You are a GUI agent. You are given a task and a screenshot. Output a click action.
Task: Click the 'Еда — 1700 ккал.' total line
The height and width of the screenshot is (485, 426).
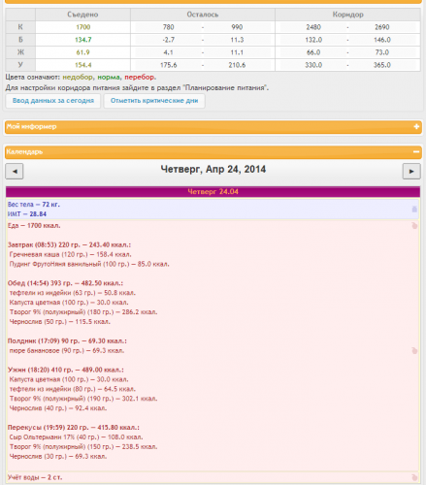pos(34,226)
